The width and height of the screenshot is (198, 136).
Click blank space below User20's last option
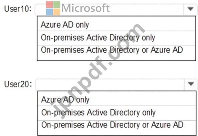click(117, 132)
